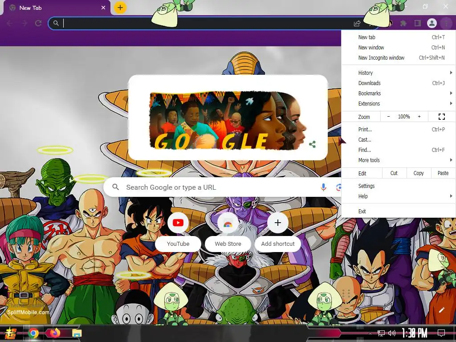Show hidden icons chevron in system tray

pos(370,334)
